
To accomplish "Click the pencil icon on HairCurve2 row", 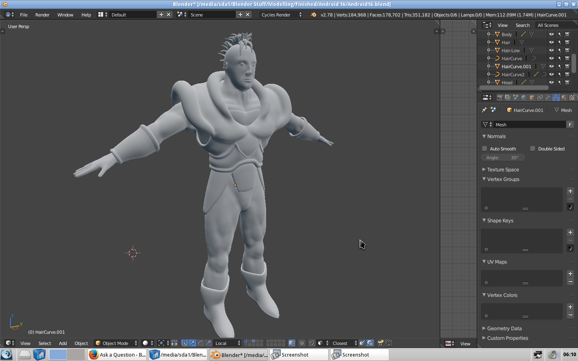I will pyautogui.click(x=536, y=74).
